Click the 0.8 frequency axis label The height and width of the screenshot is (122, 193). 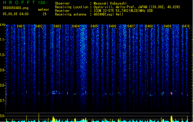(x=2, y=85)
